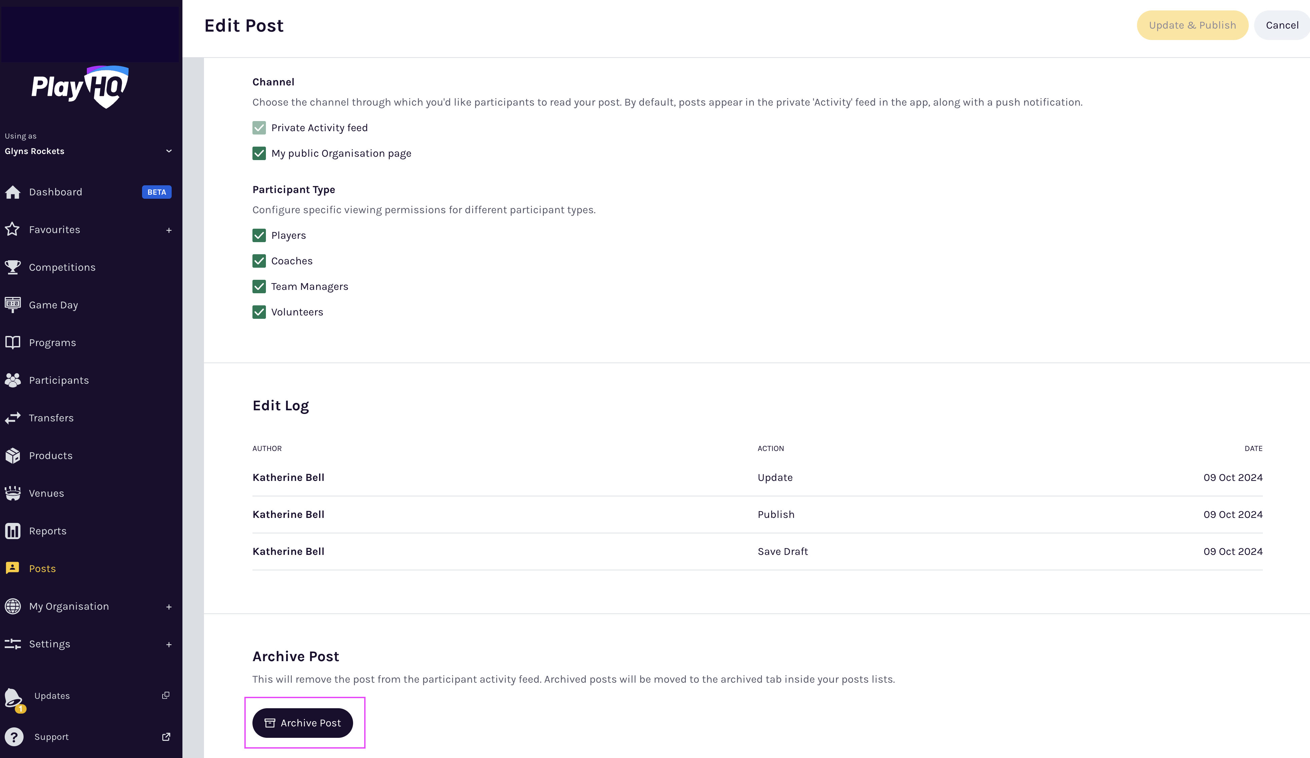Open Programs via the book icon
Viewport: 1310px width, 758px height.
[12, 342]
